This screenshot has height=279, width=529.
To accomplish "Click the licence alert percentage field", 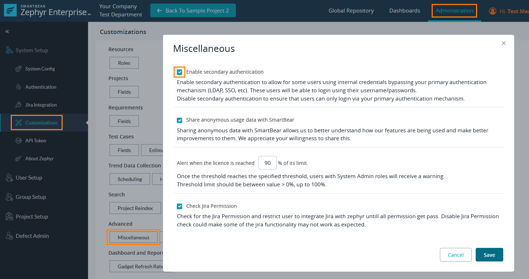I will [x=267, y=163].
